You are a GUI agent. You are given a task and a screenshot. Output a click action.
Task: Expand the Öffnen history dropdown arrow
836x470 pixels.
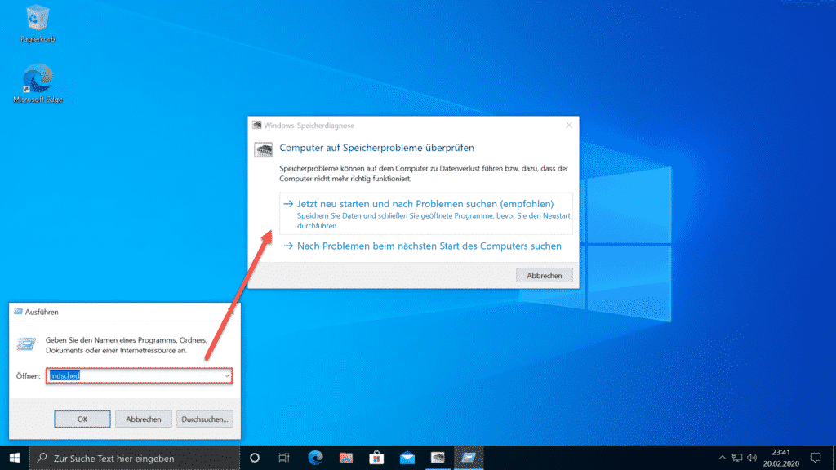click(227, 375)
